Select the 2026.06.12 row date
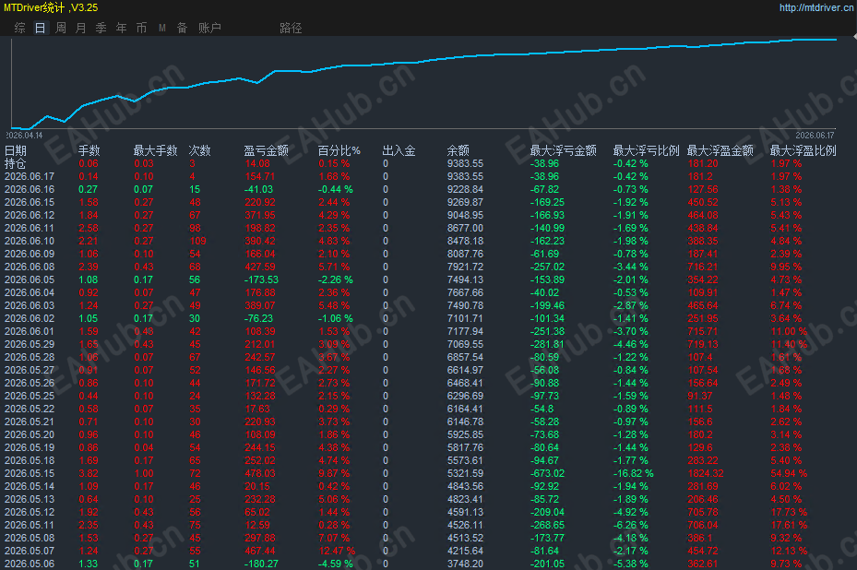 tap(30, 215)
